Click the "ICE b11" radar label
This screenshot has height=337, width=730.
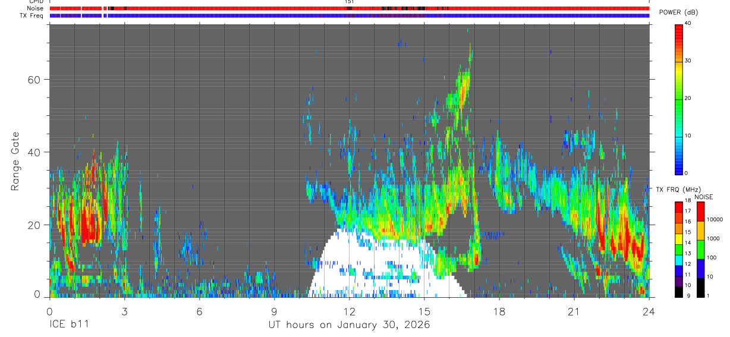point(69,326)
